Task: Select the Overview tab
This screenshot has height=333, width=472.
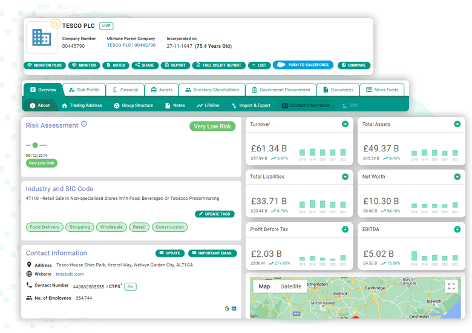Action: click(44, 90)
